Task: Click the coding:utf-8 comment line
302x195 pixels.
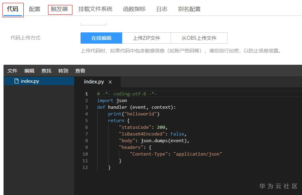Action: (127, 94)
